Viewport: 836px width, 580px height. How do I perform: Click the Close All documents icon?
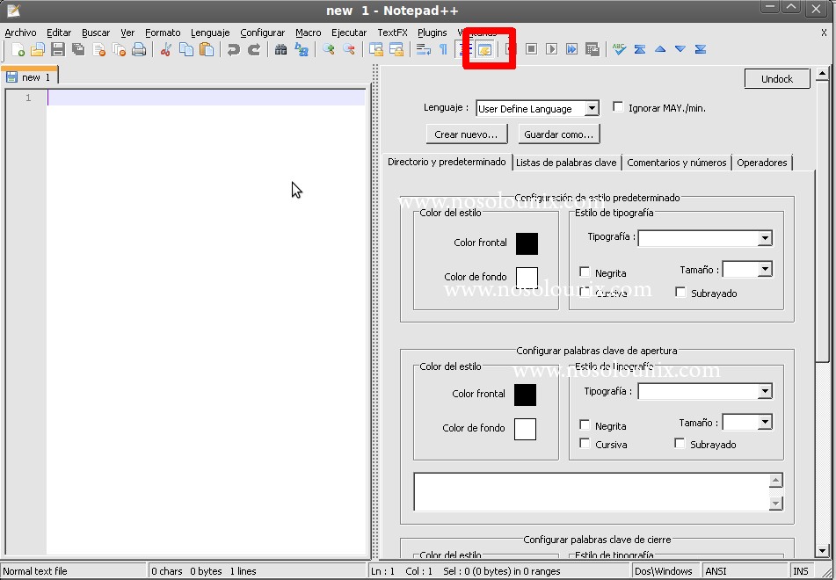click(x=119, y=49)
